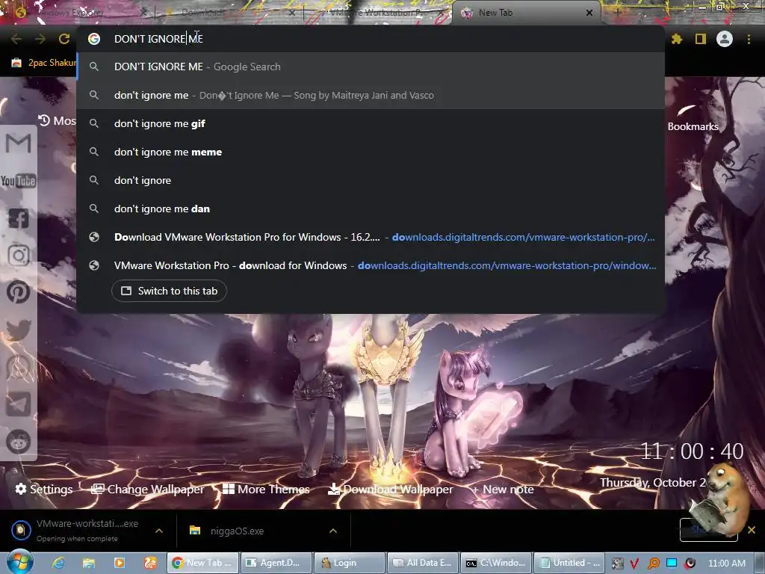Click the Chrome forward arrow
Image resolution: width=765 pixels, height=574 pixels.
click(40, 39)
